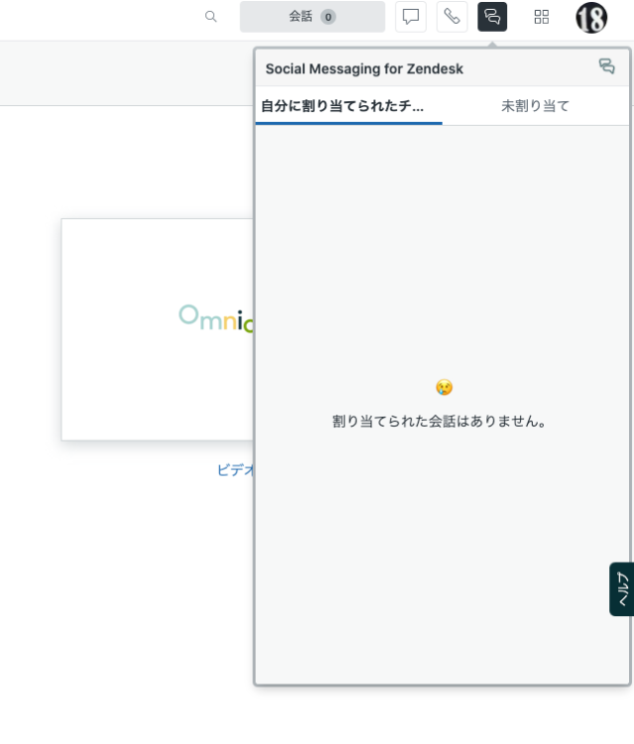Toggle the Social Messaging icon in top bar

click(x=492, y=17)
